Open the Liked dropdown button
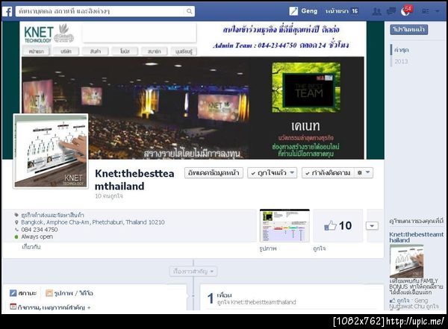The width and height of the screenshot is (448, 329). click(x=272, y=173)
